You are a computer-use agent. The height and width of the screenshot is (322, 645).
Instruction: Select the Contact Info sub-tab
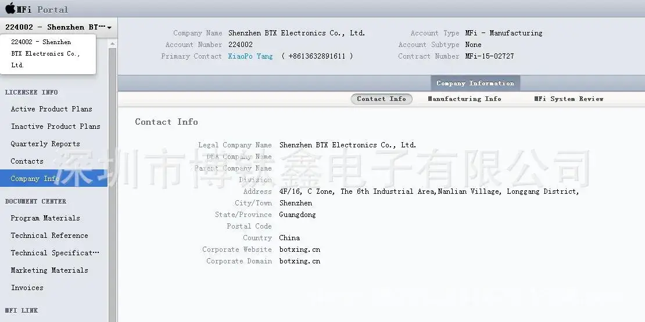point(381,99)
